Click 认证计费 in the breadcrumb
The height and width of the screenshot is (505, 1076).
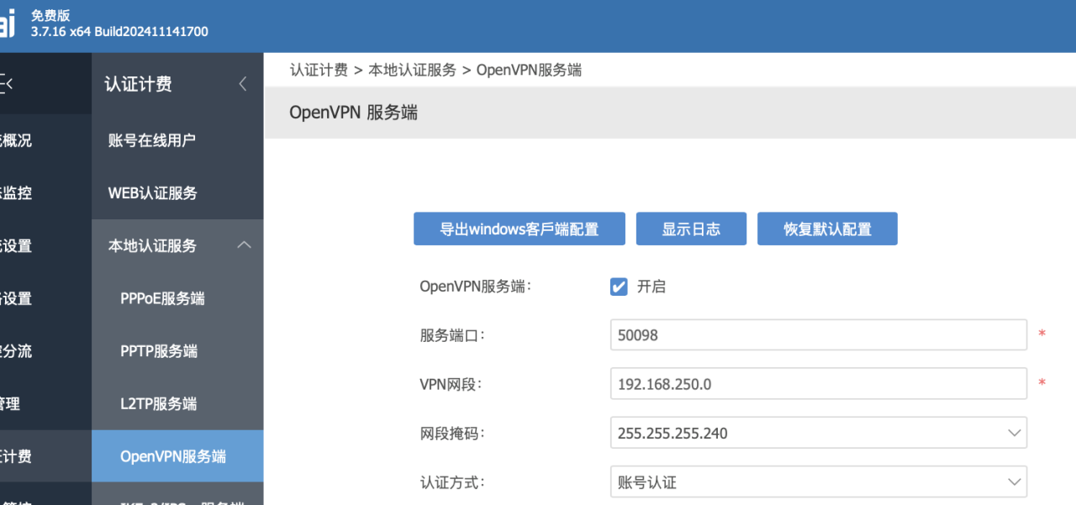(319, 70)
